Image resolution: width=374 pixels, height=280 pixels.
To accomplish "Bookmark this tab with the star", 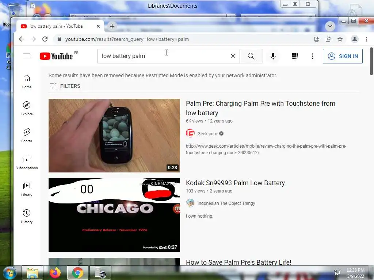I will 340,39.
